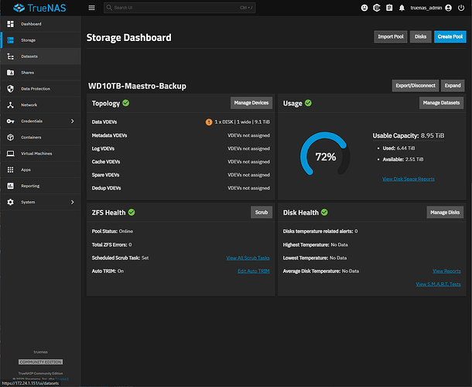Open the alerts bell icon

(402, 8)
